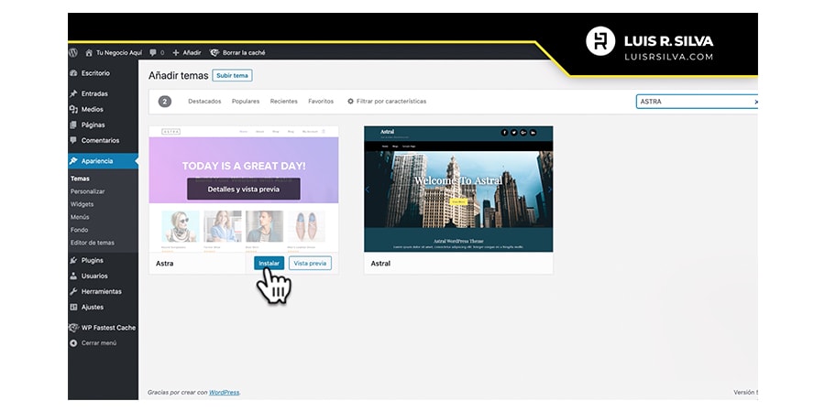Click the Astra theme name label
Screen dimensions: 825x412
pos(164,264)
